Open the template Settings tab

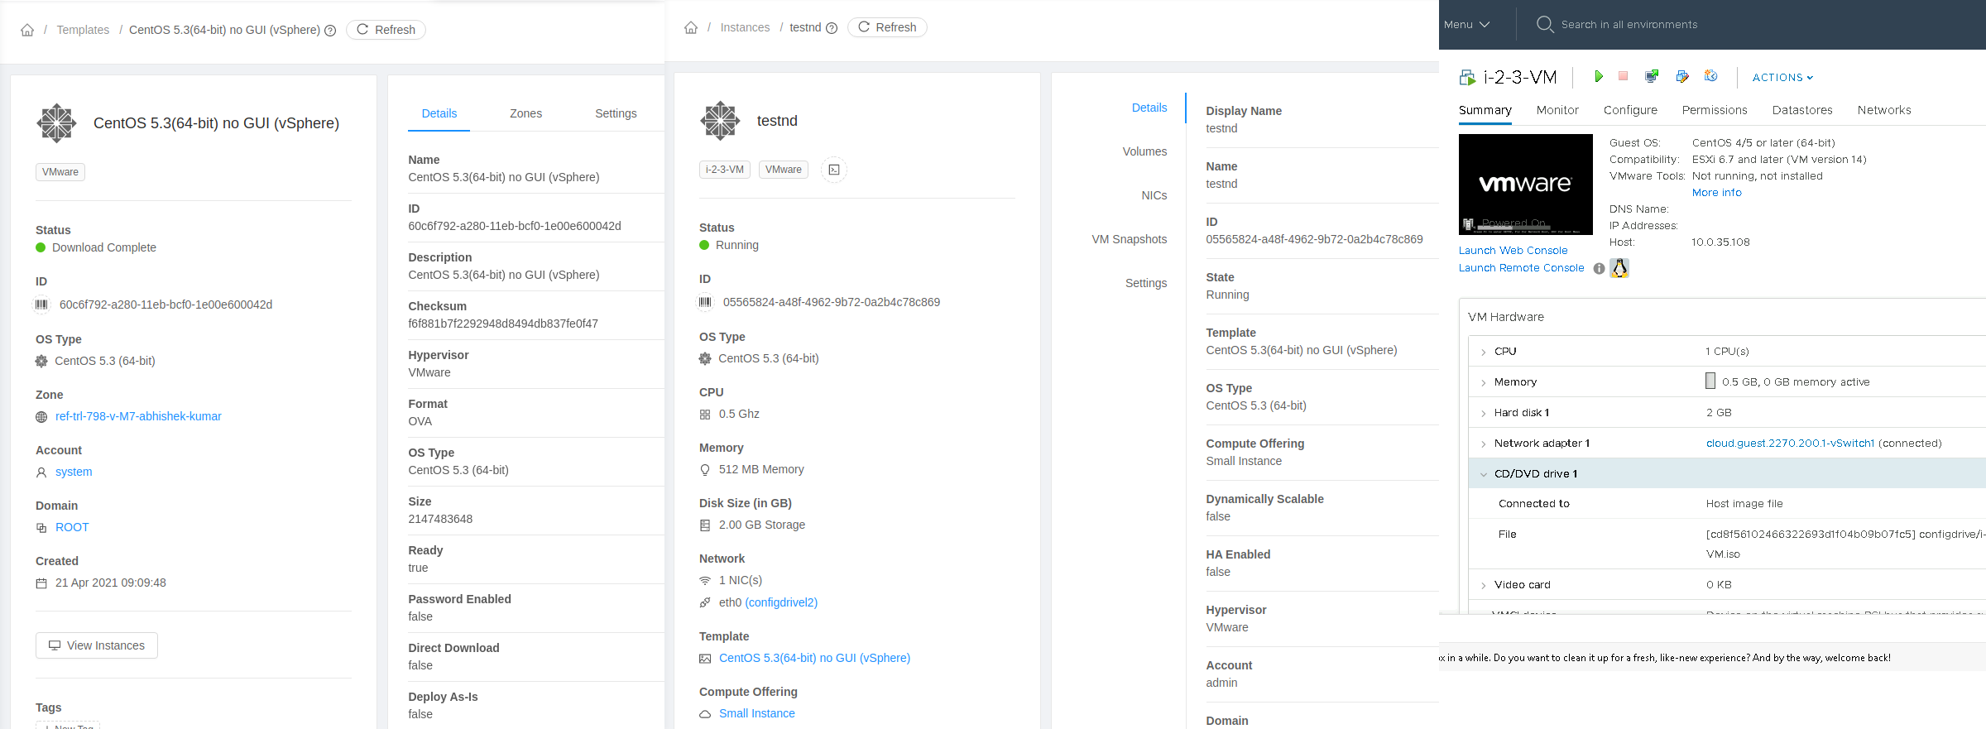[616, 113]
